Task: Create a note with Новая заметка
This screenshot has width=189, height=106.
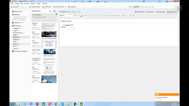Action: click(59, 7)
